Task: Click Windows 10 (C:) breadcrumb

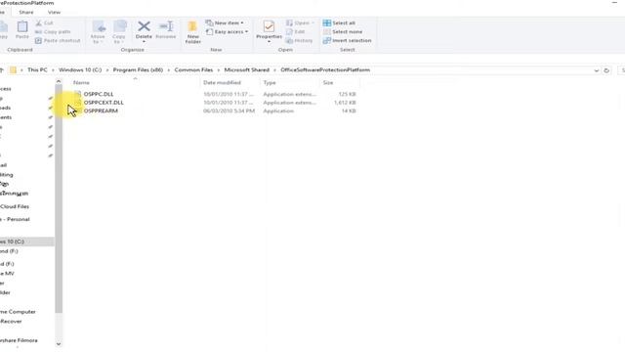Action: pyautogui.click(x=80, y=69)
